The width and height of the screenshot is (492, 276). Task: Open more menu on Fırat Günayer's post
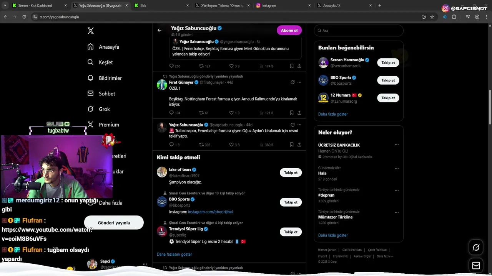point(299,82)
